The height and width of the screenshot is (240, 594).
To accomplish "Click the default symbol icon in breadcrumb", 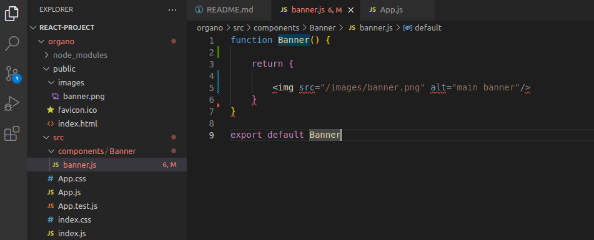I will tap(408, 27).
